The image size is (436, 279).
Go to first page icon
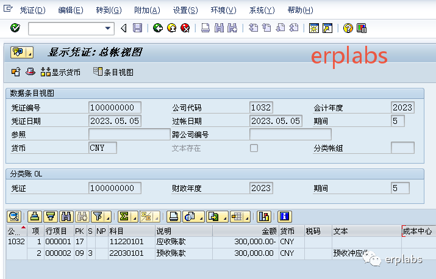coord(253,28)
